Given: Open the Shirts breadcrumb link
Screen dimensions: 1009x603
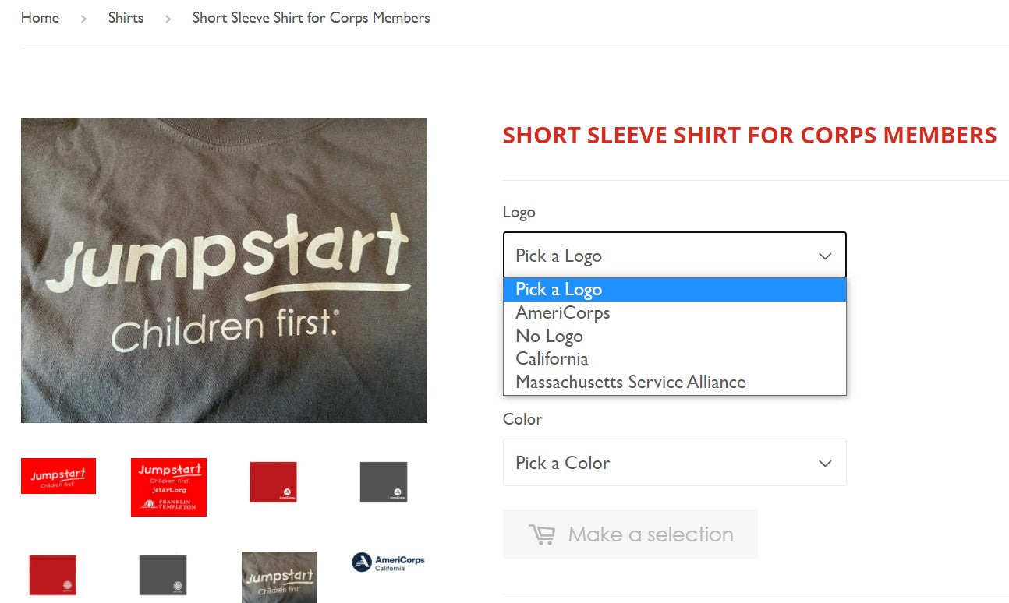Looking at the screenshot, I should pyautogui.click(x=126, y=17).
